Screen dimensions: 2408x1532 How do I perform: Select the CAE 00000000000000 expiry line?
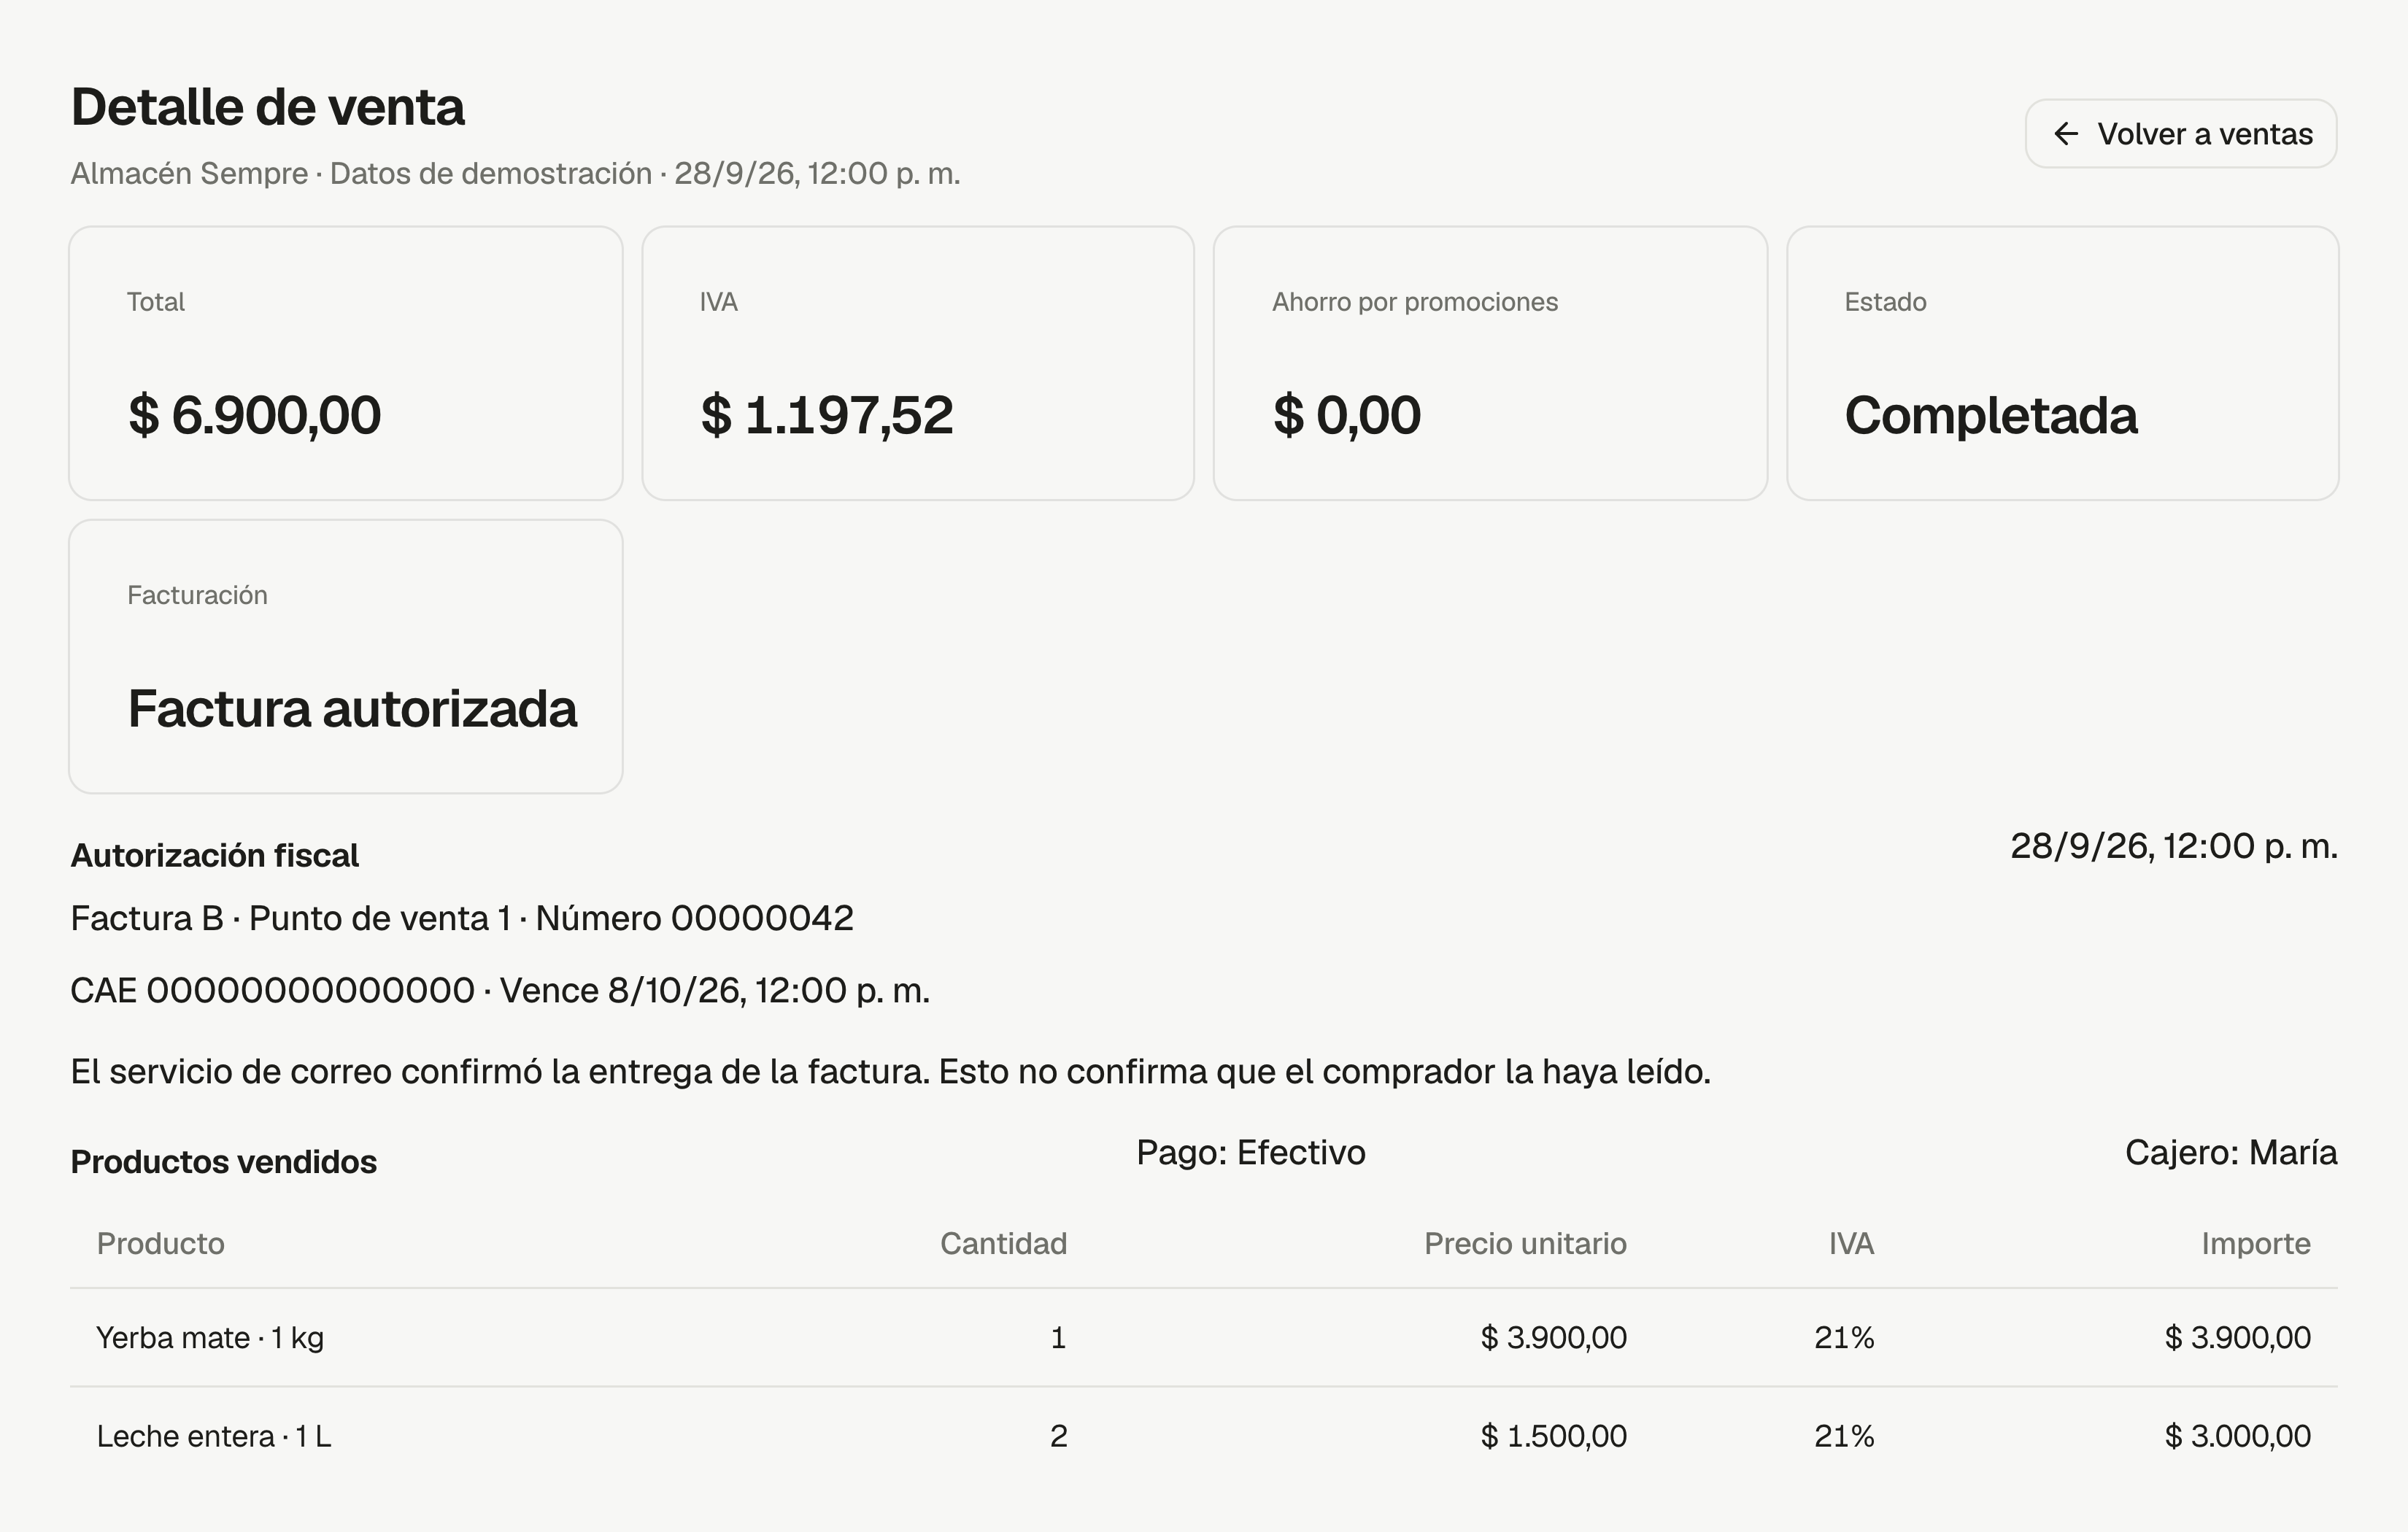[500, 990]
